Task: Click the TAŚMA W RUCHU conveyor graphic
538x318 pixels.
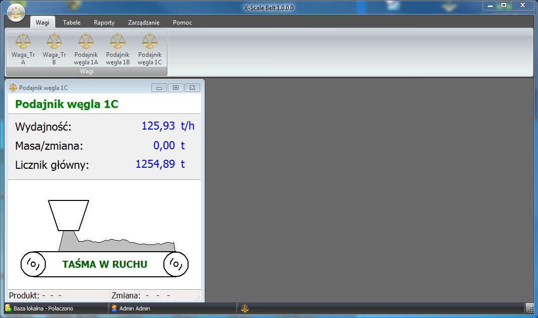Action: [x=105, y=264]
